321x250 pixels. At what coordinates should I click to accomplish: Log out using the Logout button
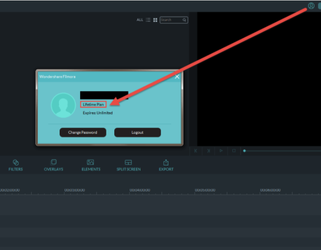(x=137, y=132)
